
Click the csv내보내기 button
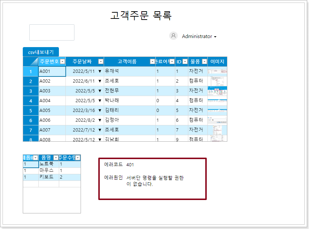[x=41, y=52]
